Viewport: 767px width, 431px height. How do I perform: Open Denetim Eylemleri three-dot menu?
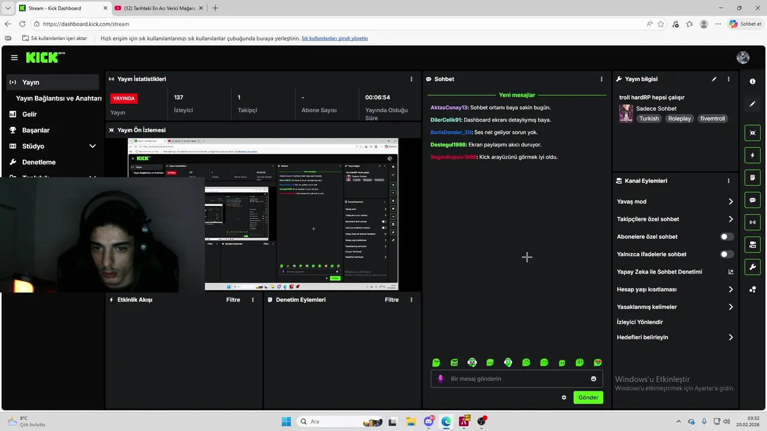[411, 300]
